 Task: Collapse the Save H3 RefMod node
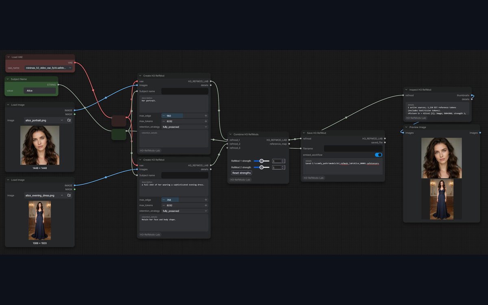304,133
